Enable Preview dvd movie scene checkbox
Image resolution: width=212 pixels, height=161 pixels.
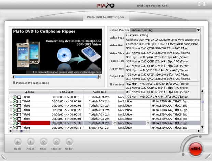point(14,83)
